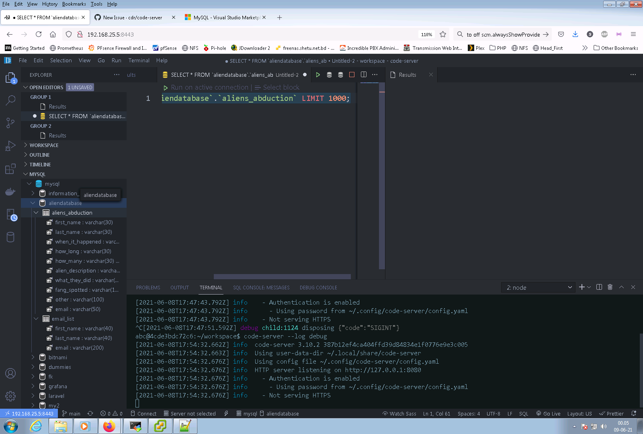The width and height of the screenshot is (643, 434).
Task: Open the Docker view in activity bar
Action: 10,192
